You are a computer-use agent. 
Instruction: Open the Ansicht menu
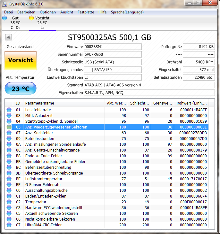[67, 12]
